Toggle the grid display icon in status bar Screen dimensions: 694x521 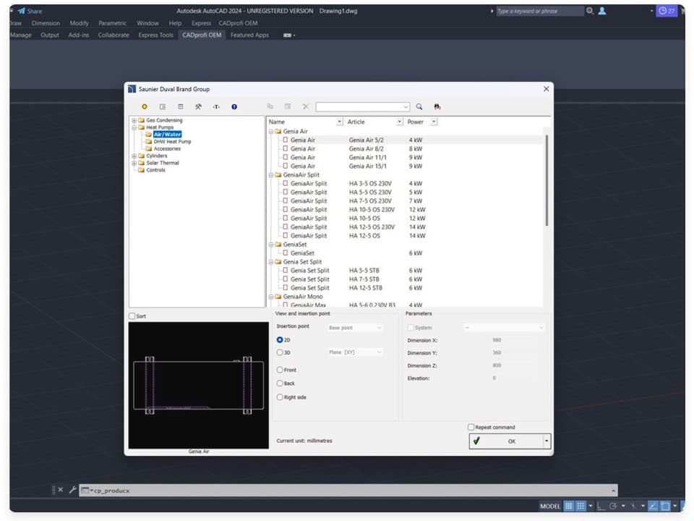569,506
